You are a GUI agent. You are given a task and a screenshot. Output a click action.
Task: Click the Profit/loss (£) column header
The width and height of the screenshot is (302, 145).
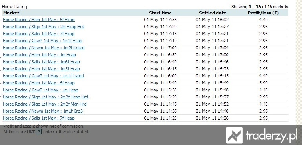263,13
